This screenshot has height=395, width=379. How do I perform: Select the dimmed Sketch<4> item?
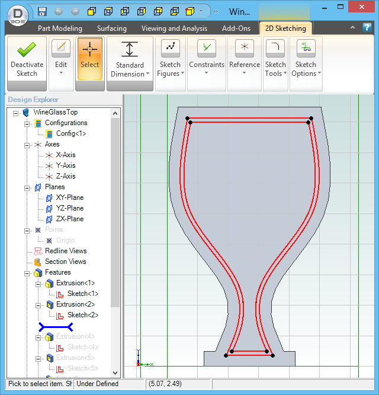click(x=83, y=347)
